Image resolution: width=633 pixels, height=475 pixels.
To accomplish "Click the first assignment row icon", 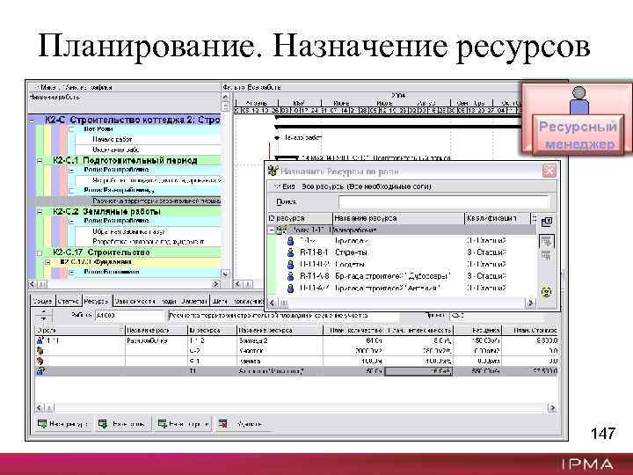I will pos(40,340).
